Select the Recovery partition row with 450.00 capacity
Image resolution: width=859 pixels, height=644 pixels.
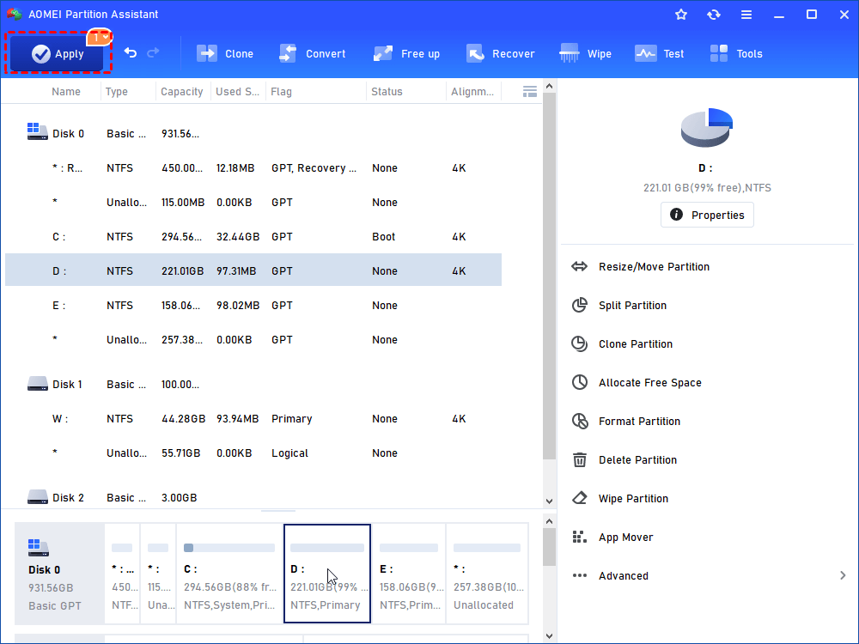[253, 168]
